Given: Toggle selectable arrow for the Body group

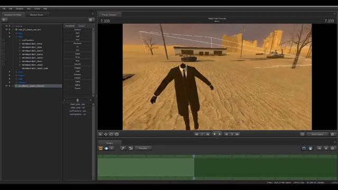Looking at the screenshot, I should click(10, 36).
